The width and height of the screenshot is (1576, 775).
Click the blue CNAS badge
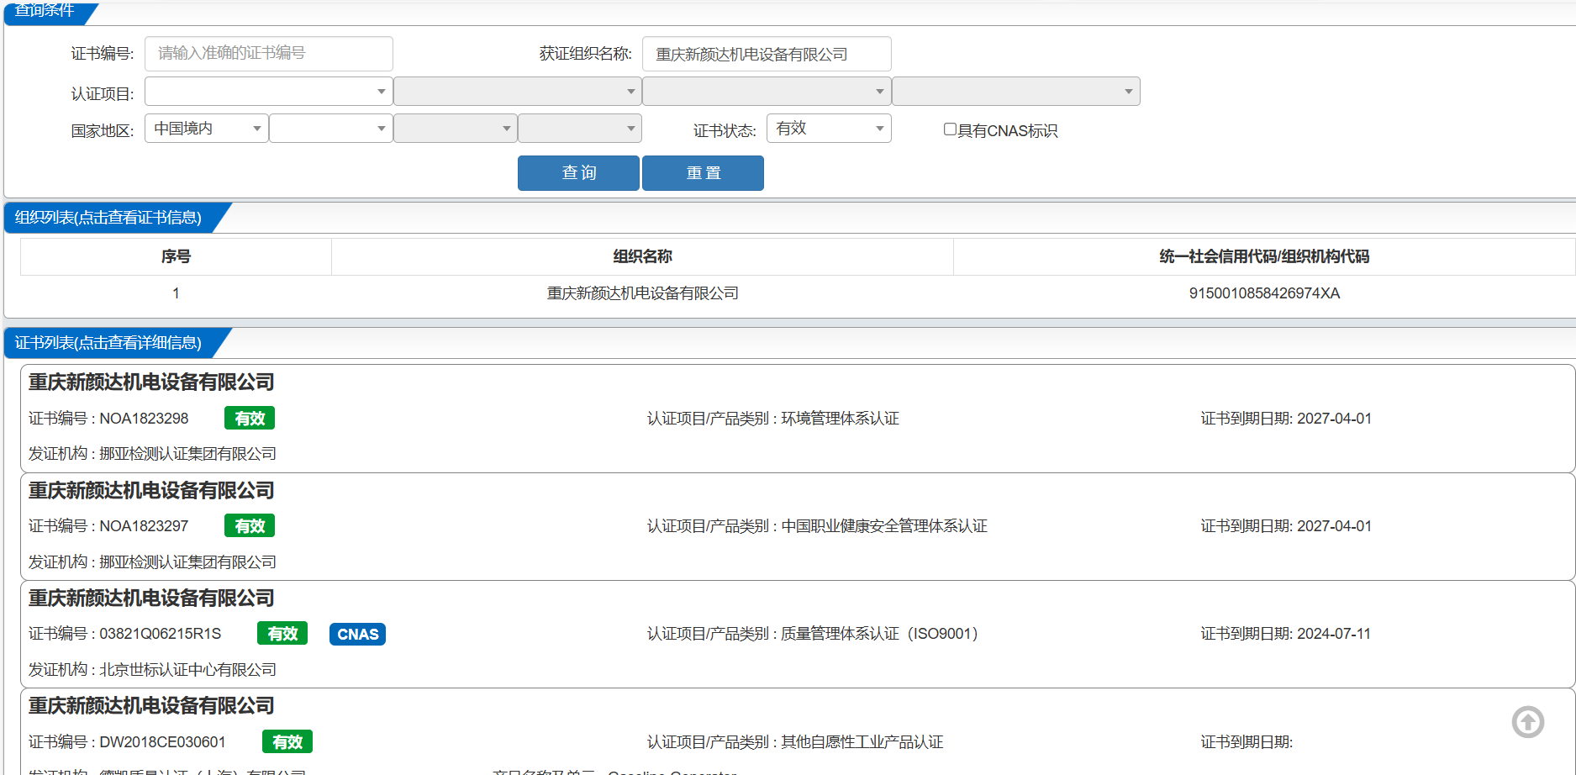coord(358,634)
